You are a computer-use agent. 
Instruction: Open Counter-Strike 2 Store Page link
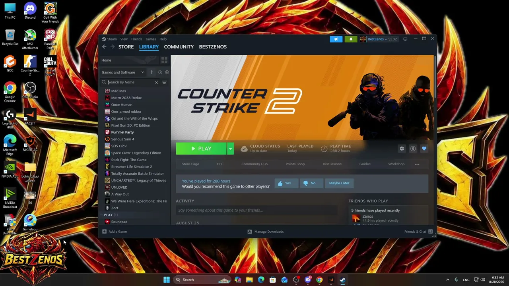pos(190,164)
